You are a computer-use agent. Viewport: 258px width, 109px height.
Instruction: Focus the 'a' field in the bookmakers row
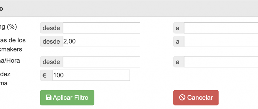pyautogui.click(x=221, y=41)
